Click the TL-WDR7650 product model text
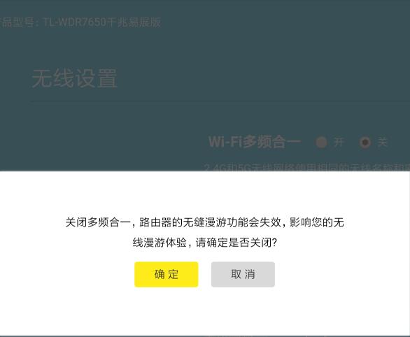Screen dimensions: 410x337 75,22
